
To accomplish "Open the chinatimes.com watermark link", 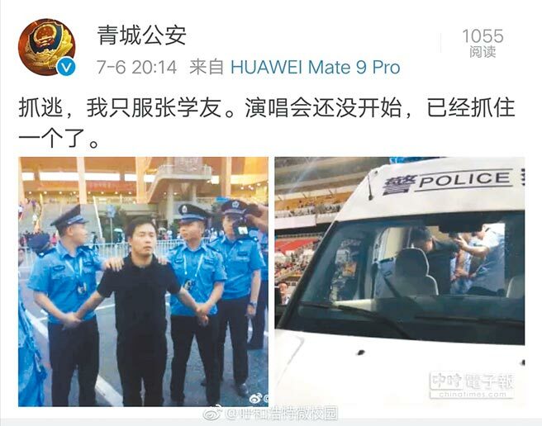I will (472, 394).
